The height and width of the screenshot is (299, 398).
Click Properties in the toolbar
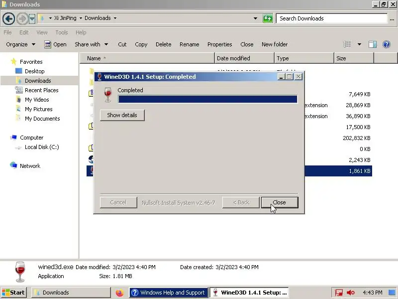(x=219, y=44)
